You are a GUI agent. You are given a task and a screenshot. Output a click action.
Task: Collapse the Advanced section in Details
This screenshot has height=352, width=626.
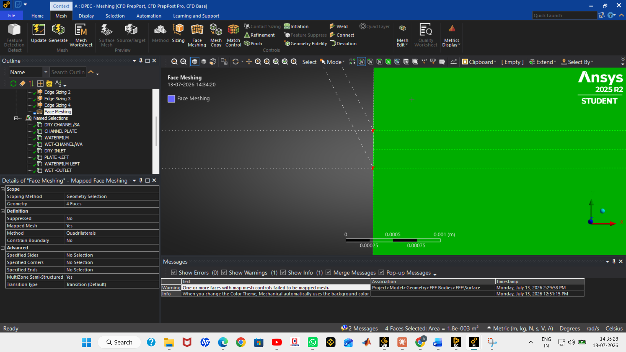click(3, 248)
